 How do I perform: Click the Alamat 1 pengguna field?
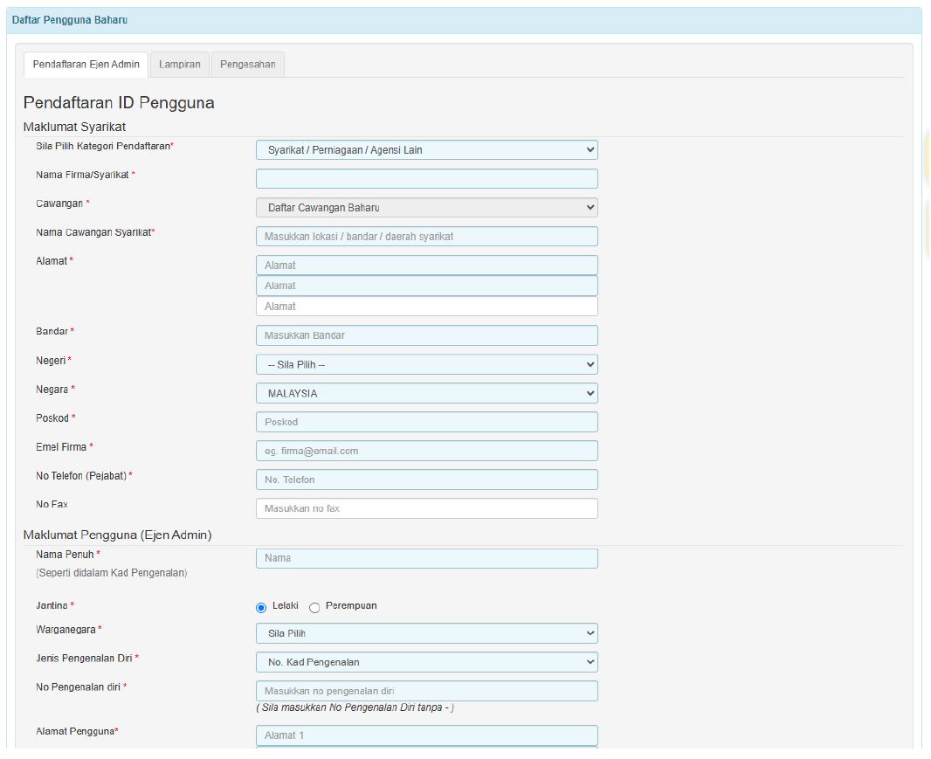point(426,735)
